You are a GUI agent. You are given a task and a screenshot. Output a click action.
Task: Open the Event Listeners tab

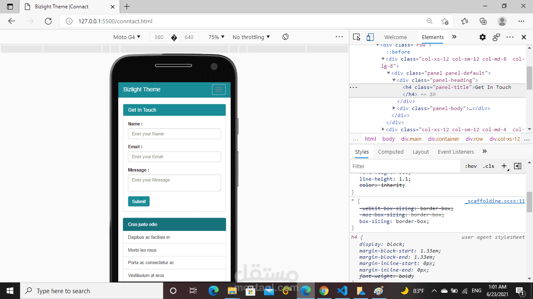click(x=456, y=152)
